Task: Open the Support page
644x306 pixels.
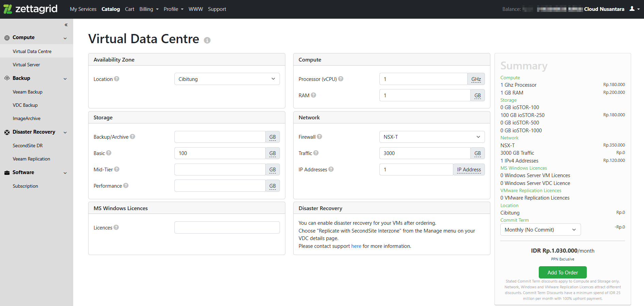Action: click(217, 9)
